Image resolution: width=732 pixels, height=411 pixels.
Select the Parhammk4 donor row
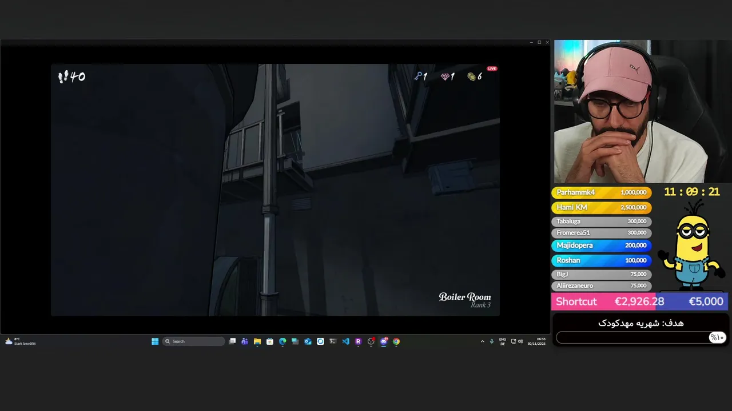pyautogui.click(x=601, y=192)
